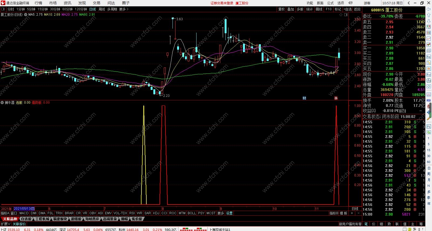This screenshot has height=231, width=432.
Task: Click the list icon in status bar
Action: pyautogui.click(x=405, y=229)
